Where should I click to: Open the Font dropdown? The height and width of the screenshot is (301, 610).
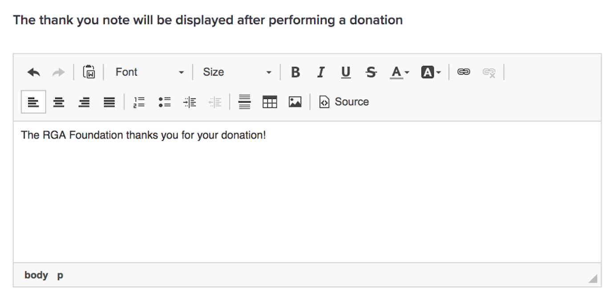click(x=149, y=72)
